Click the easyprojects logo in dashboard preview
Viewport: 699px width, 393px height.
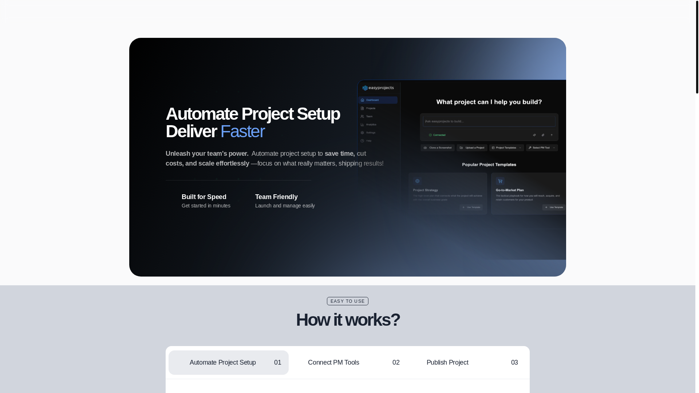point(378,88)
